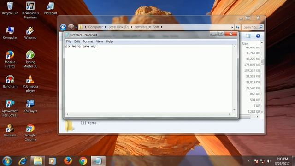Image resolution: width=295 pixels, height=166 pixels.
Task: Select the 174,898 KB size entry
Action: (x=252, y=65)
